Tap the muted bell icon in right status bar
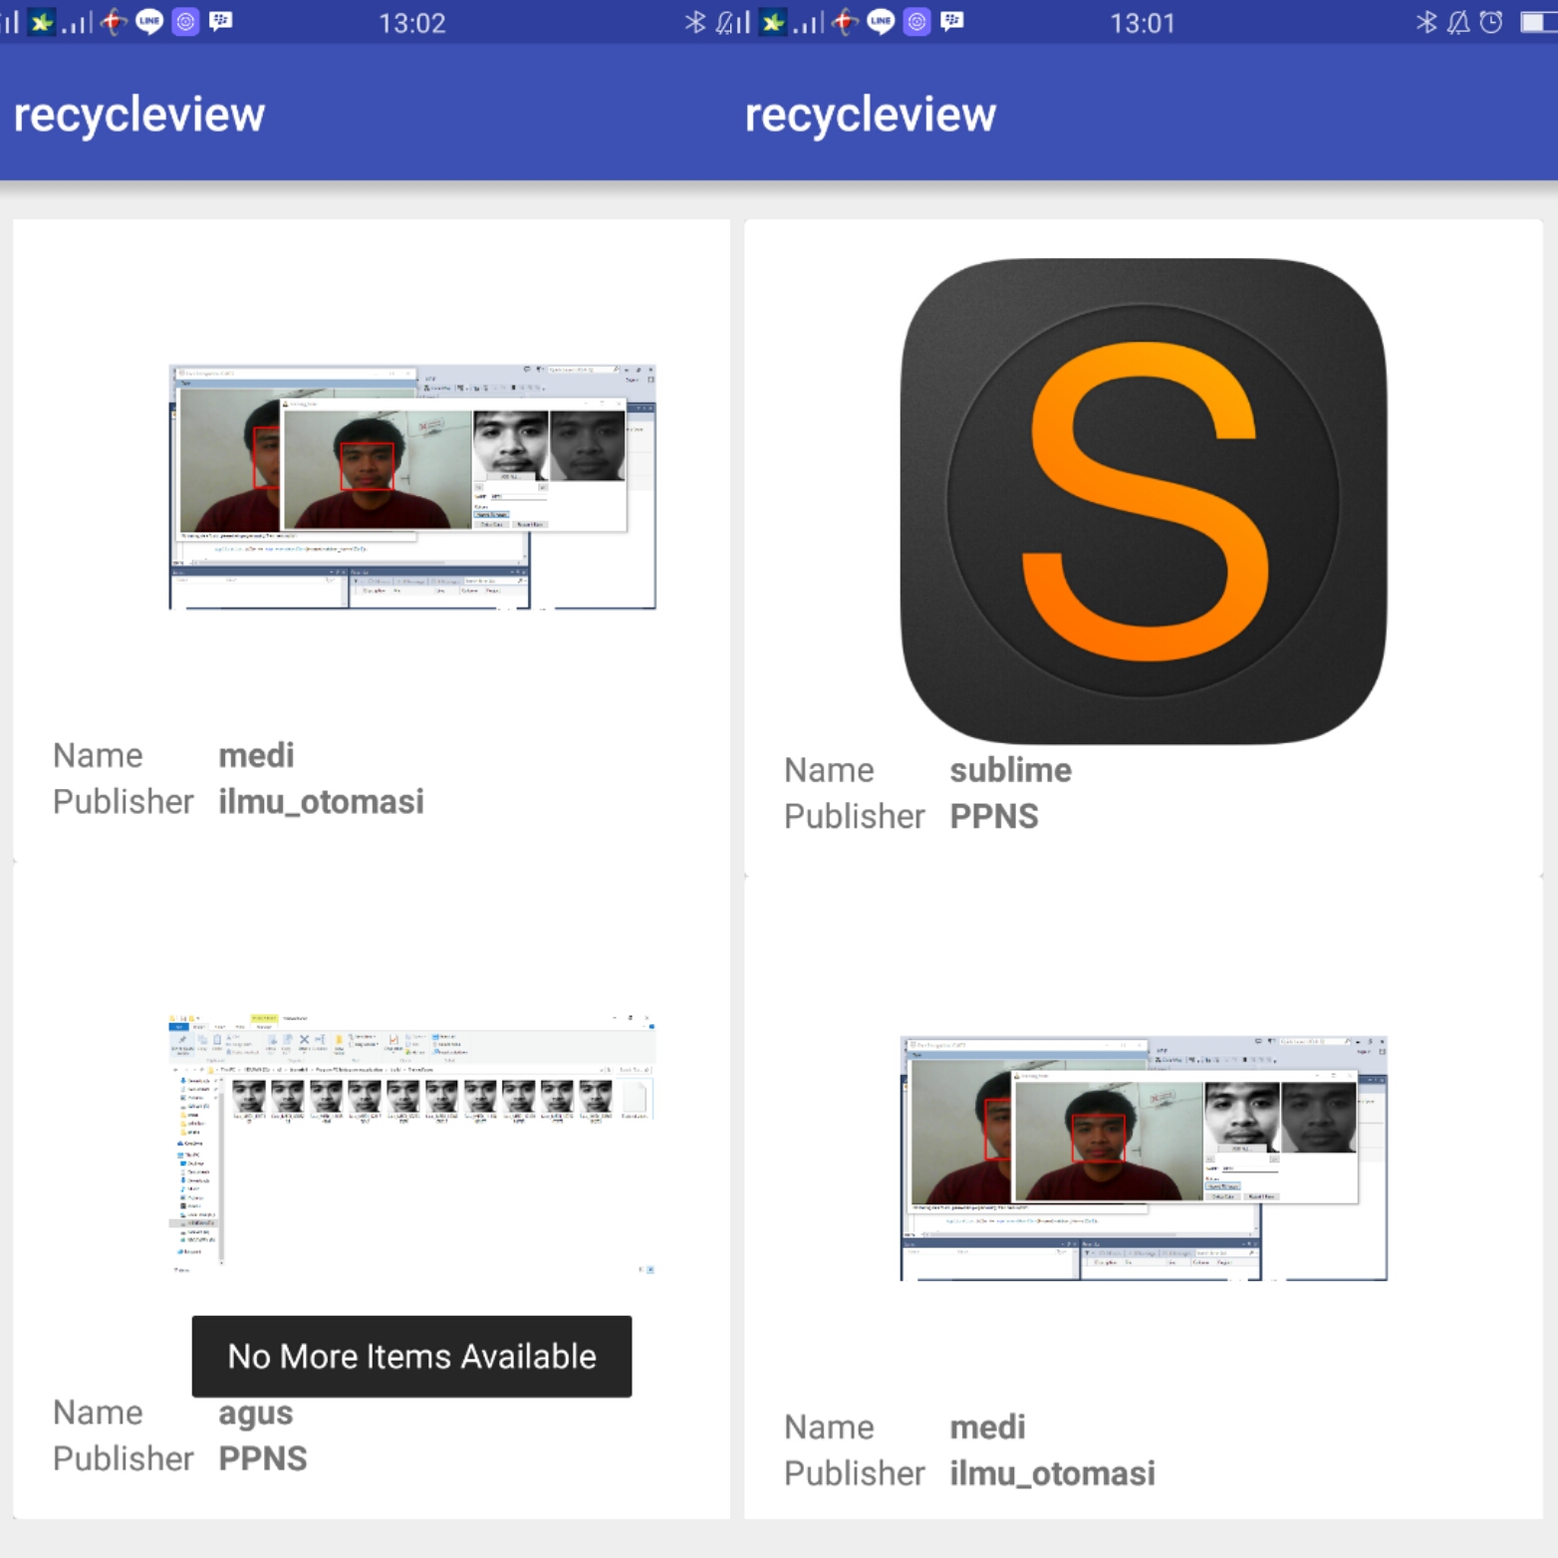1558x1558 pixels. 1458,22
